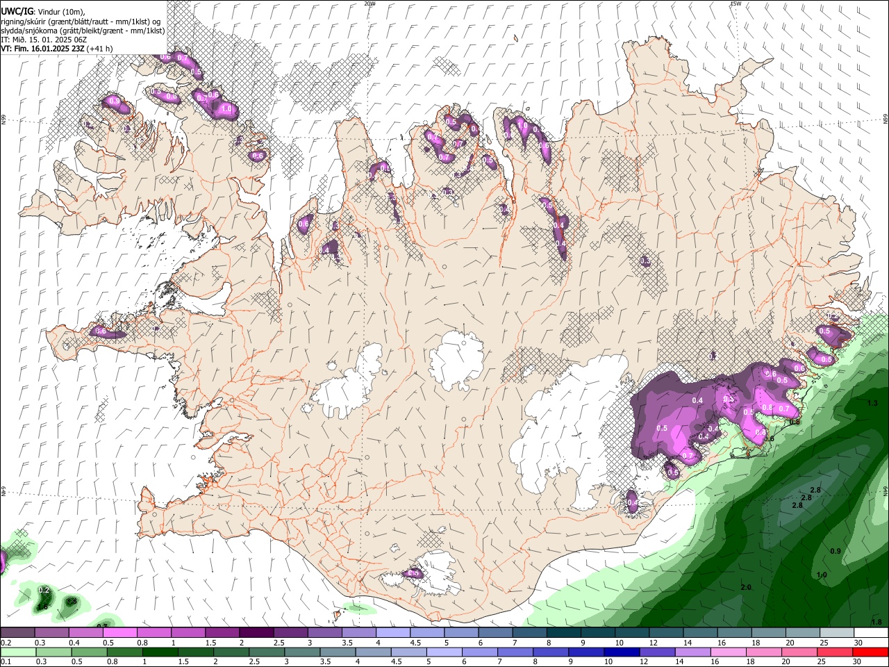
Task: Click the black 2.0 rainfall value offshore
Action: 746,588
